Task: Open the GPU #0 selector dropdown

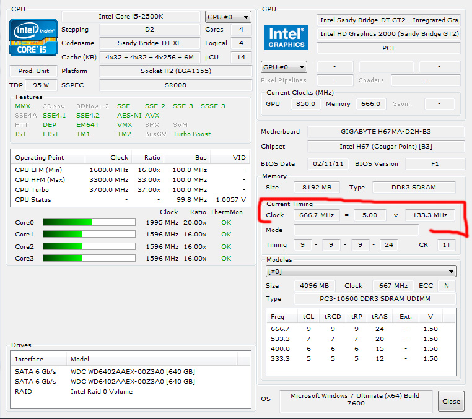Action: (284, 67)
